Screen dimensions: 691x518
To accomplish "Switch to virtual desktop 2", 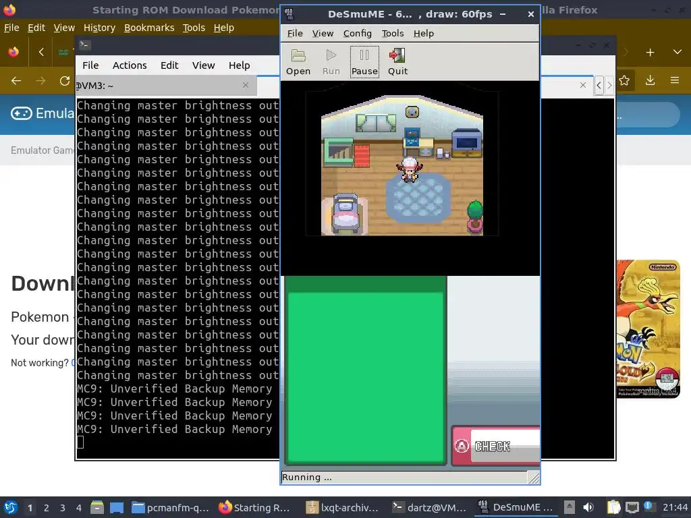I will click(47, 508).
